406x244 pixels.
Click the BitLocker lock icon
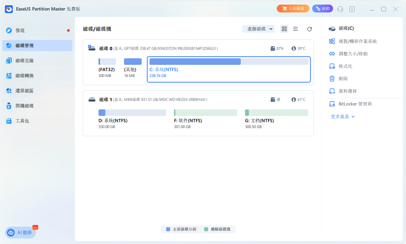332,104
